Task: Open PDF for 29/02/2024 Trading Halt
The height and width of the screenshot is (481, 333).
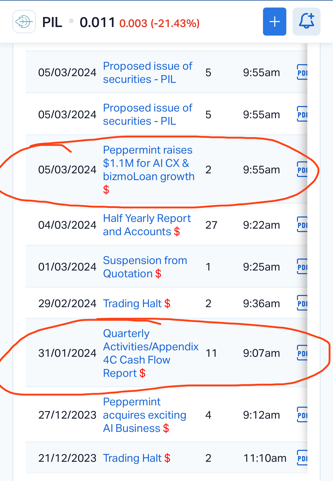Action: click(302, 303)
